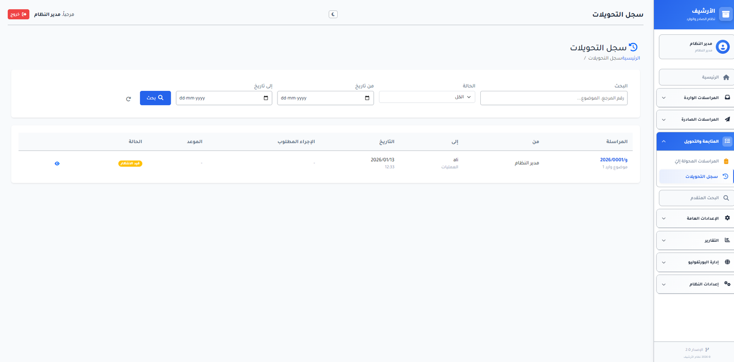The width and height of the screenshot is (734, 362).
Task: Click the history icon beside سجل التحويلات in sidebar
Action: pyautogui.click(x=725, y=176)
